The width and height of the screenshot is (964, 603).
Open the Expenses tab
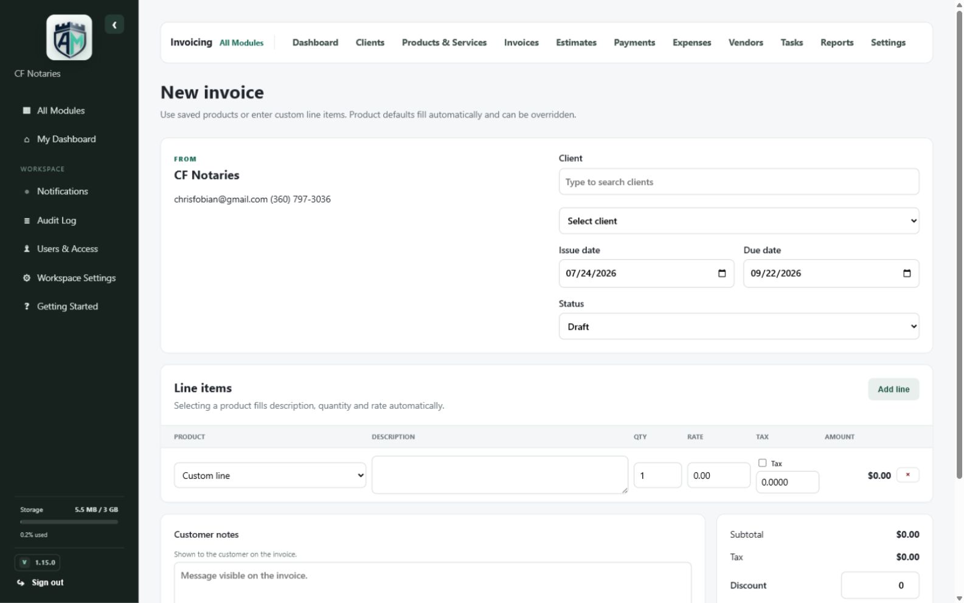(x=692, y=43)
